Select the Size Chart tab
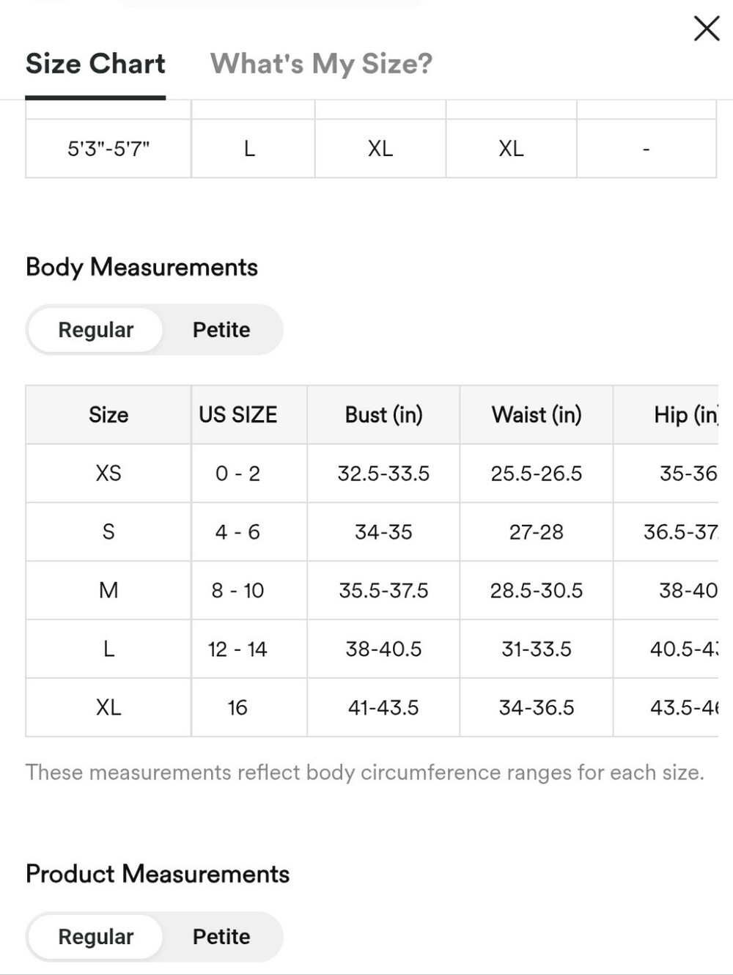Screen dimensions: 733x975 pyautogui.click(x=95, y=64)
